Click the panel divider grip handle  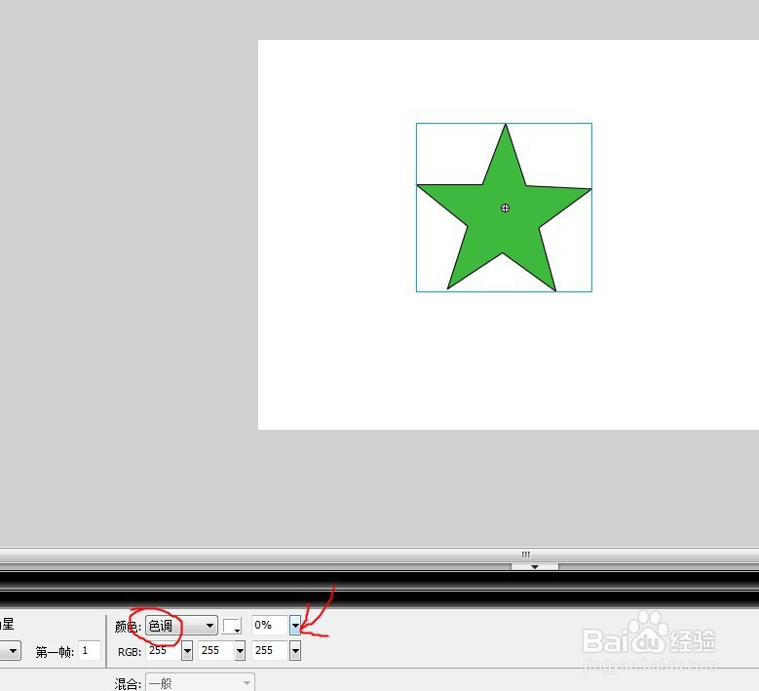pos(526,555)
